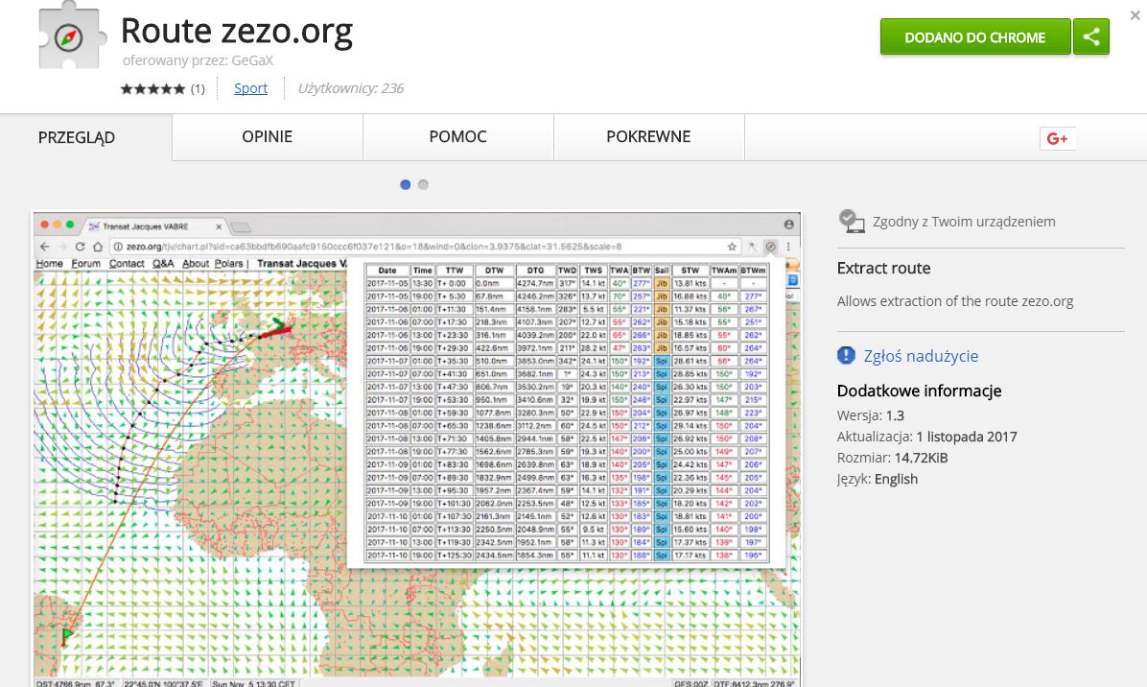1147x687 pixels.
Task: Click the Route zezo.org compass puzzle icon
Action: 71,36
